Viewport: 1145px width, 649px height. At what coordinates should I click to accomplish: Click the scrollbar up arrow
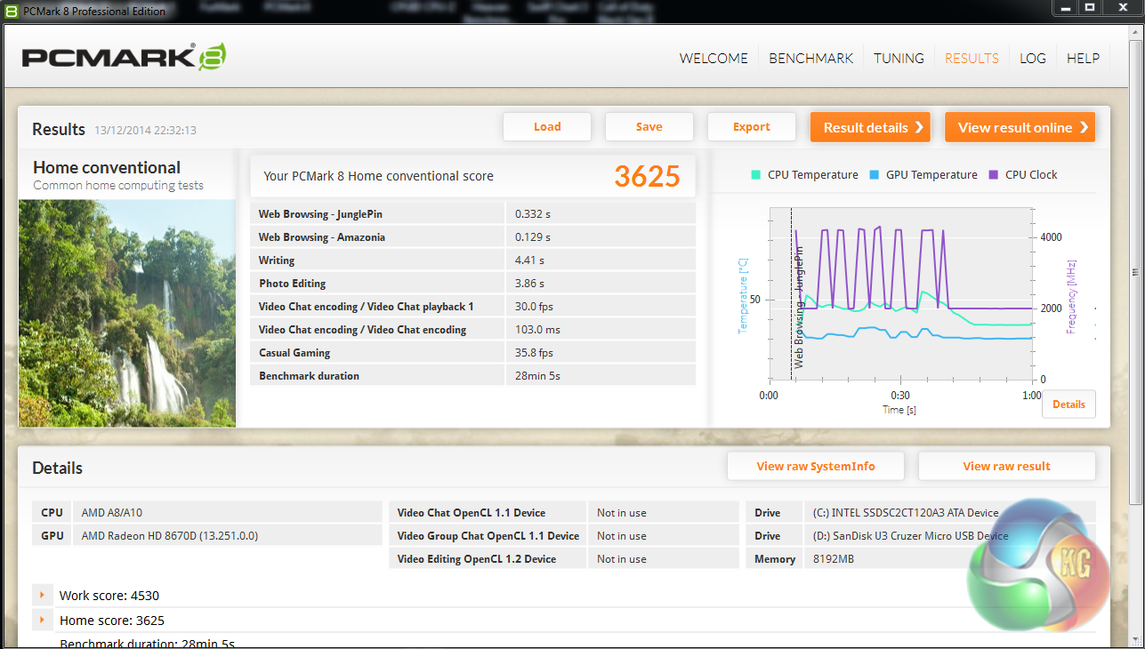pos(1136,31)
